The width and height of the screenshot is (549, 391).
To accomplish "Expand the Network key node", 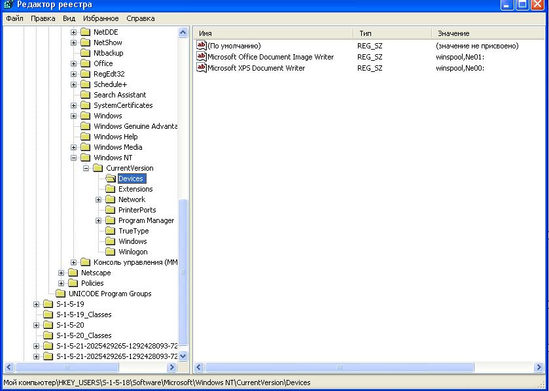I will pos(99,199).
